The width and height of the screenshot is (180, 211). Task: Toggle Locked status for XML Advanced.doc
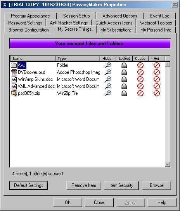124,86
